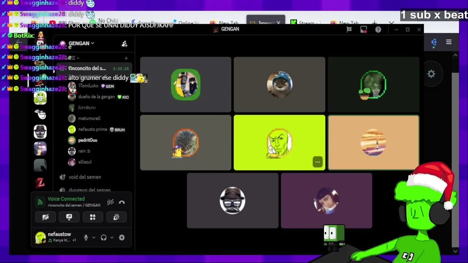The width and height of the screenshot is (468, 263).
Task: Open a new browser tab with plus
Action: (374, 23)
